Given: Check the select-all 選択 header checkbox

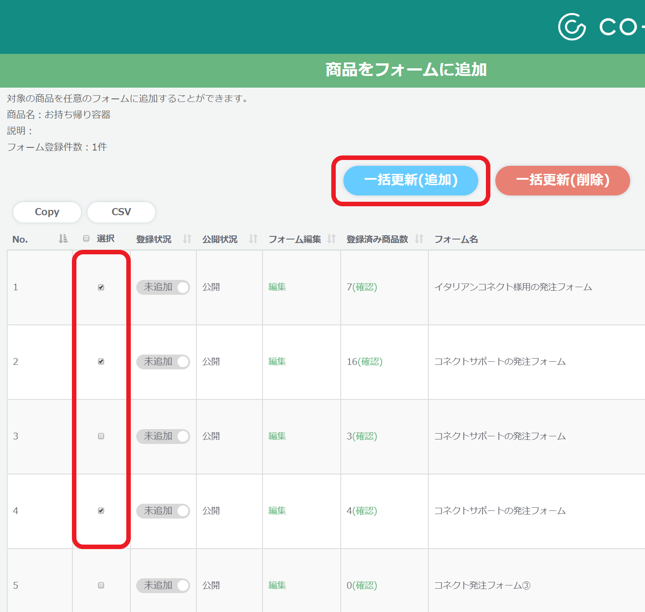Looking at the screenshot, I should (x=86, y=239).
